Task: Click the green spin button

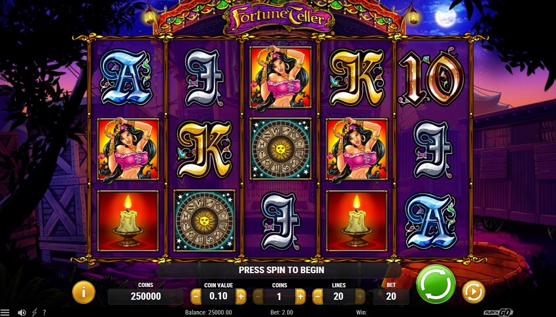Action: click(x=436, y=284)
